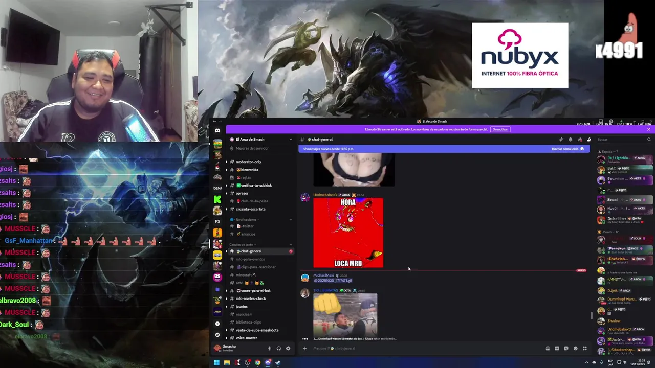
Task: Select the K server icon in server list
Action: point(217,199)
